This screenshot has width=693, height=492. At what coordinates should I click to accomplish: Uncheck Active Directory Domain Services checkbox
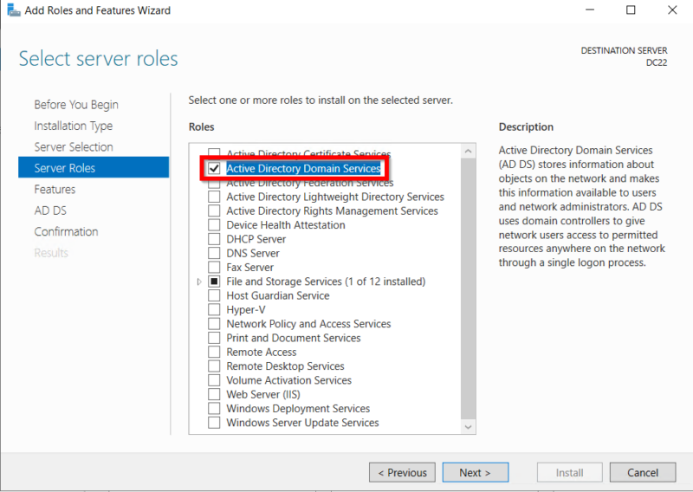point(214,168)
